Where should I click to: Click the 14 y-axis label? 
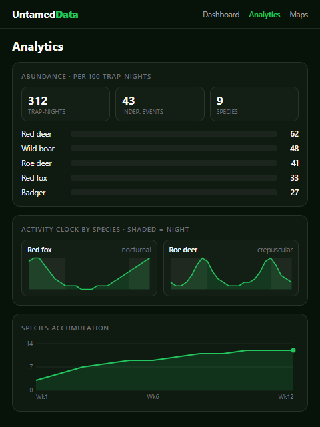point(29,344)
